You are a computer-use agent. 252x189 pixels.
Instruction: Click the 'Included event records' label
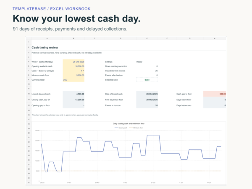[115, 71]
